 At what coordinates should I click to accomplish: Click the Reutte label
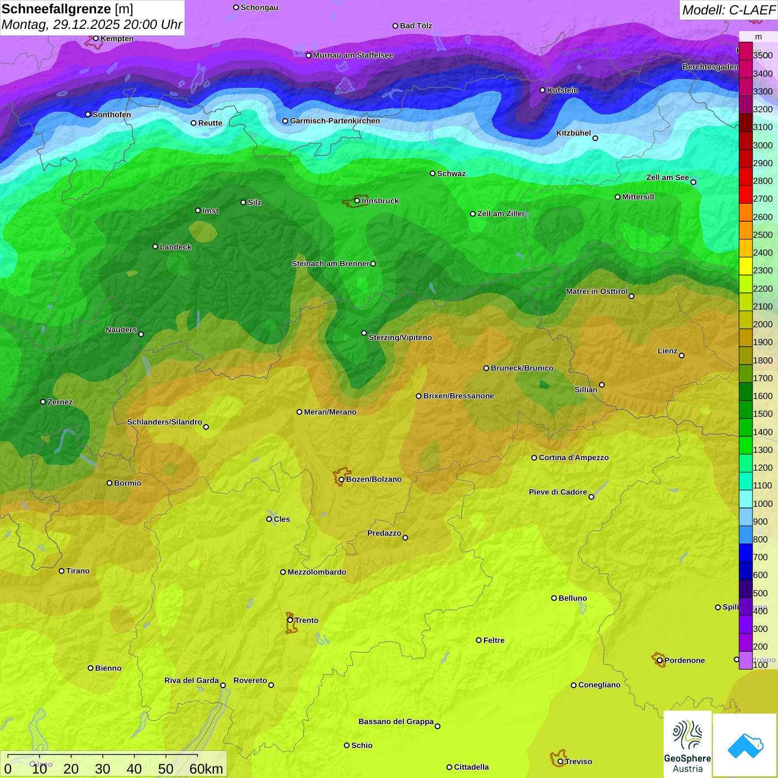pos(210,123)
